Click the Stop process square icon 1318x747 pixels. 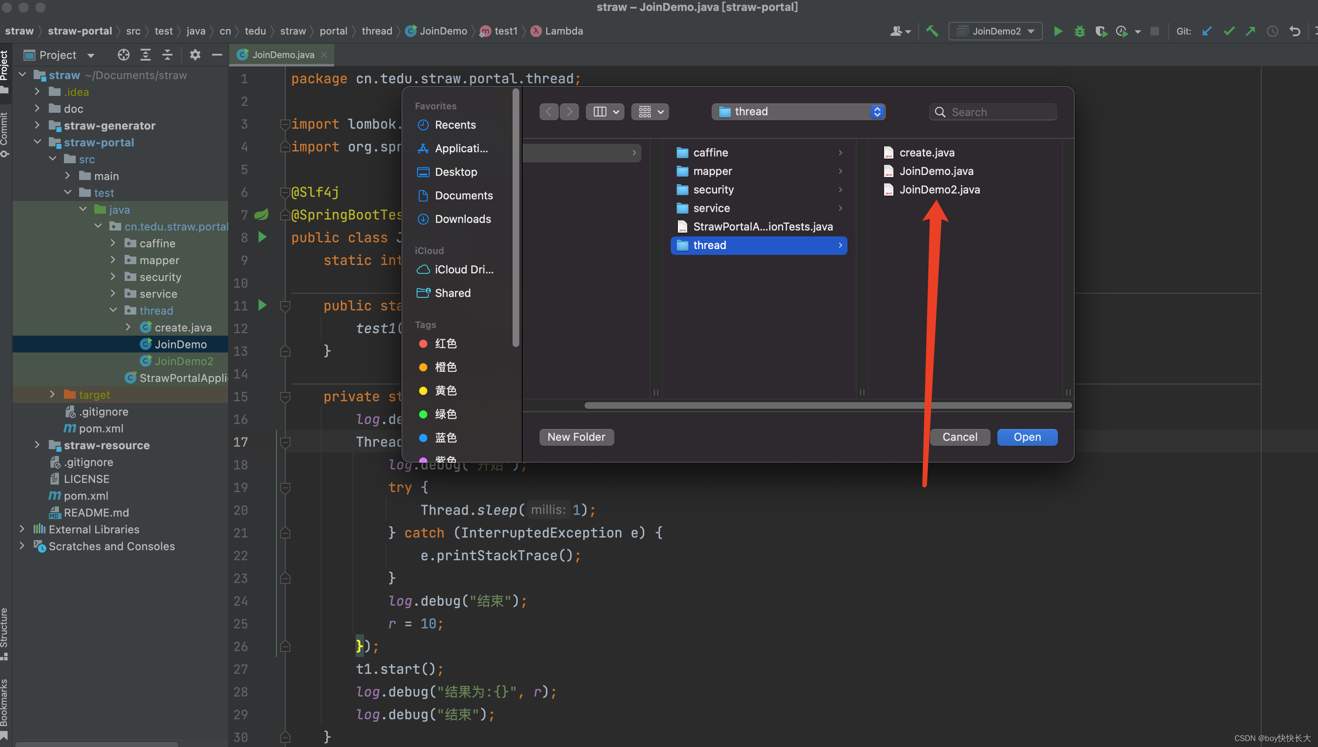[1154, 31]
